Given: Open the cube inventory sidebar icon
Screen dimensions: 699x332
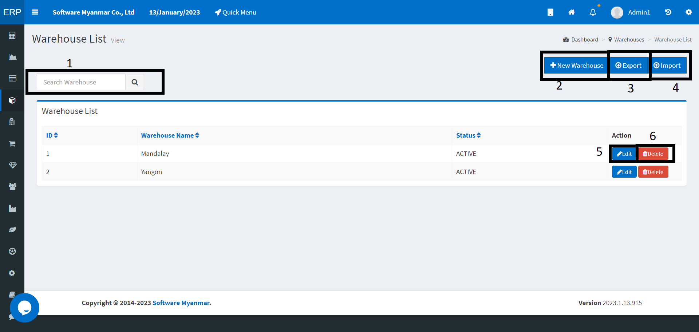Looking at the screenshot, I should click(x=12, y=100).
